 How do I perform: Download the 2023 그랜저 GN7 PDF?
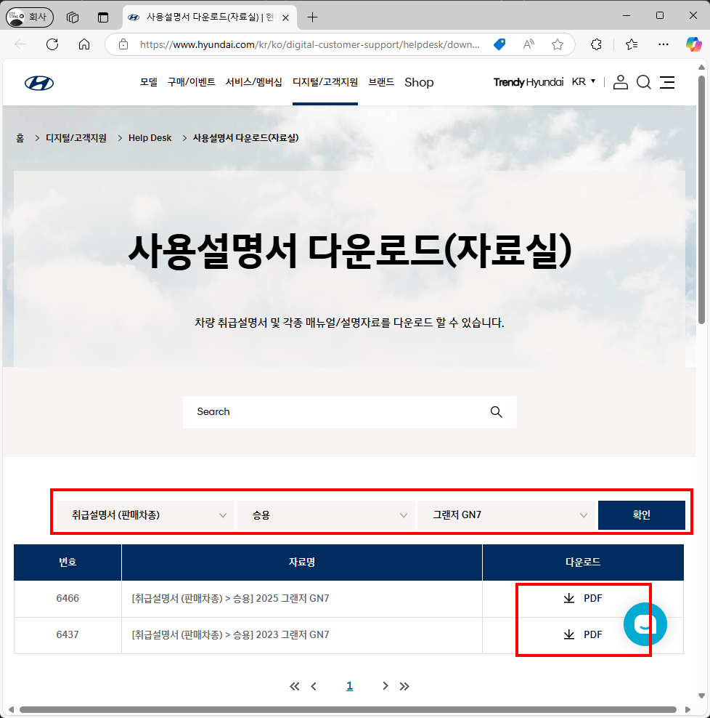[583, 634]
